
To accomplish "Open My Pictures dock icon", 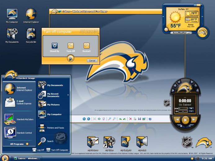I will [93, 143].
